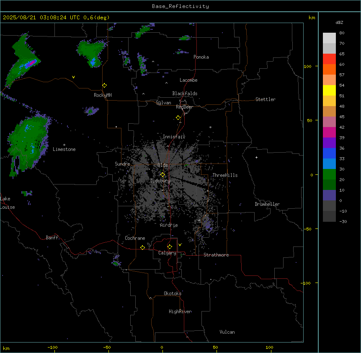The height and width of the screenshot is (353, 361).
Task: Click the Drumheller label
Action: coord(267,204)
